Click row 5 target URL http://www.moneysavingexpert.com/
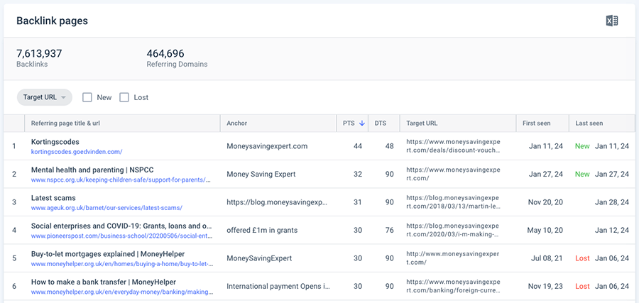 click(x=453, y=258)
